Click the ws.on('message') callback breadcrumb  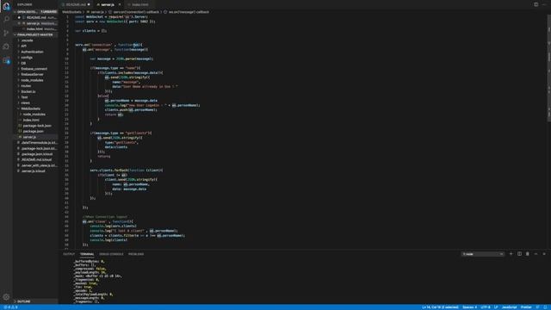(x=189, y=12)
